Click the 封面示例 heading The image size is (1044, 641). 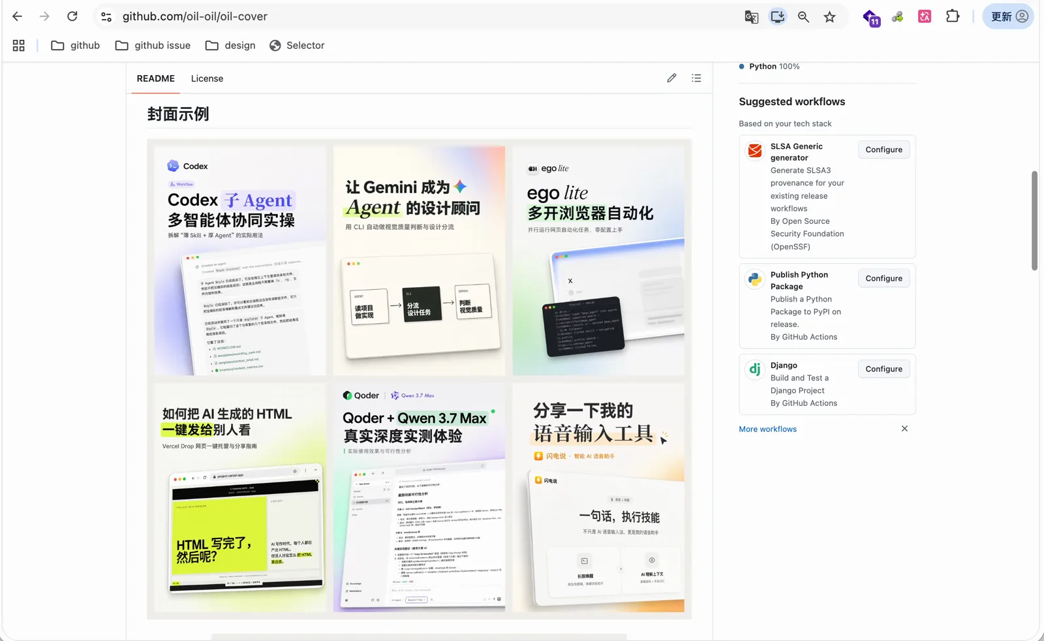(x=178, y=114)
